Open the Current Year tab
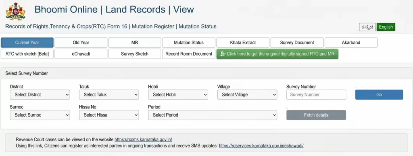This screenshot has height=156, width=413. [x=27, y=43]
